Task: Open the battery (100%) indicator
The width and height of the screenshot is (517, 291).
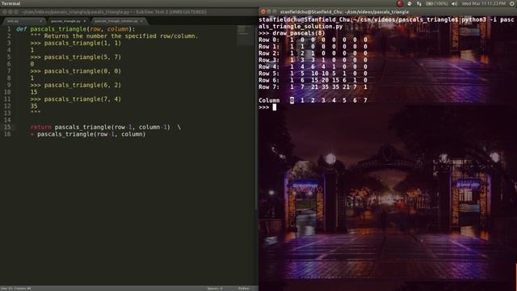Action: click(436, 3)
